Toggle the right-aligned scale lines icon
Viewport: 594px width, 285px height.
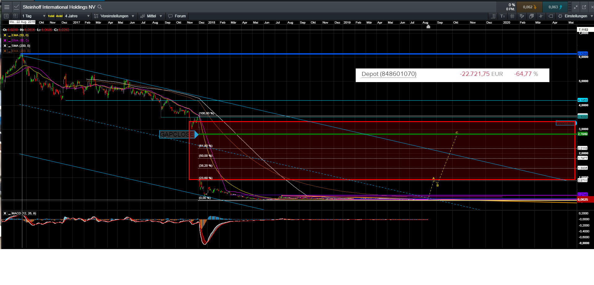493,16
